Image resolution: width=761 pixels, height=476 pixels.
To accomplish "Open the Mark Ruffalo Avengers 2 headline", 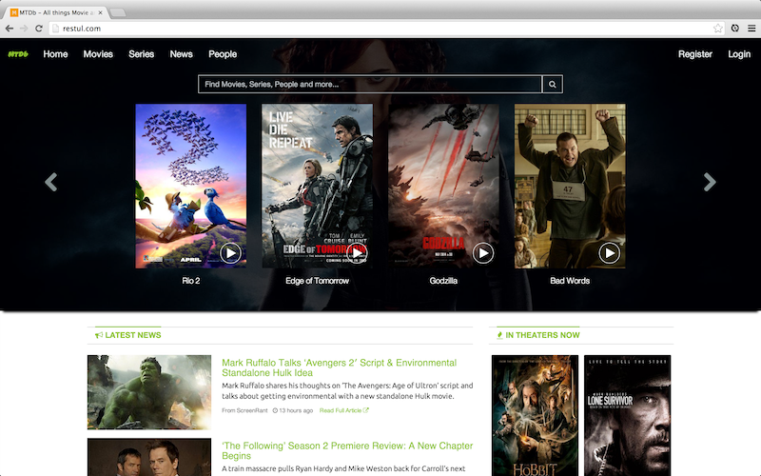I will click(340, 367).
